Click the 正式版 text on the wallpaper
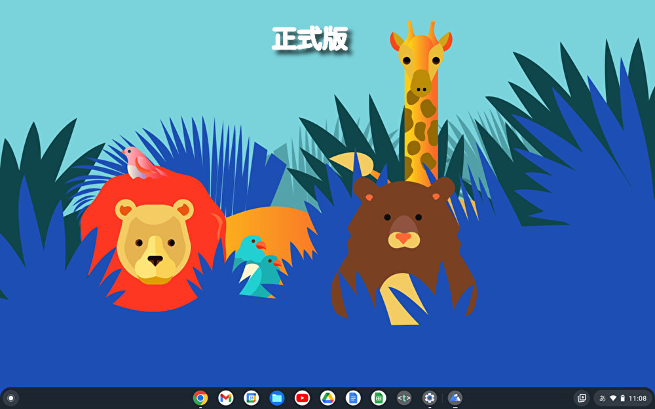 310,39
